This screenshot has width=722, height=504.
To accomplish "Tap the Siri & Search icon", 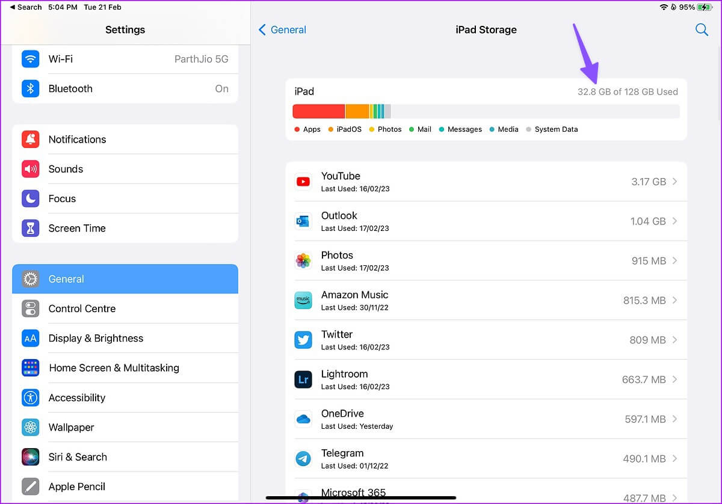I will coord(31,456).
